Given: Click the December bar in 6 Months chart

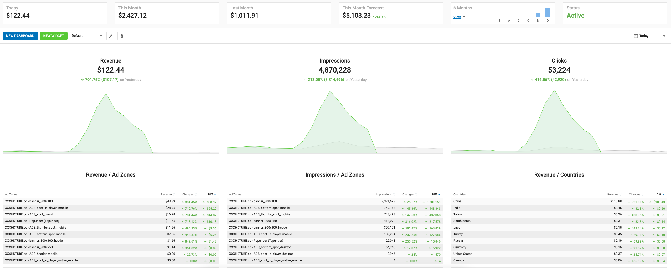Looking at the screenshot, I should pyautogui.click(x=548, y=12).
